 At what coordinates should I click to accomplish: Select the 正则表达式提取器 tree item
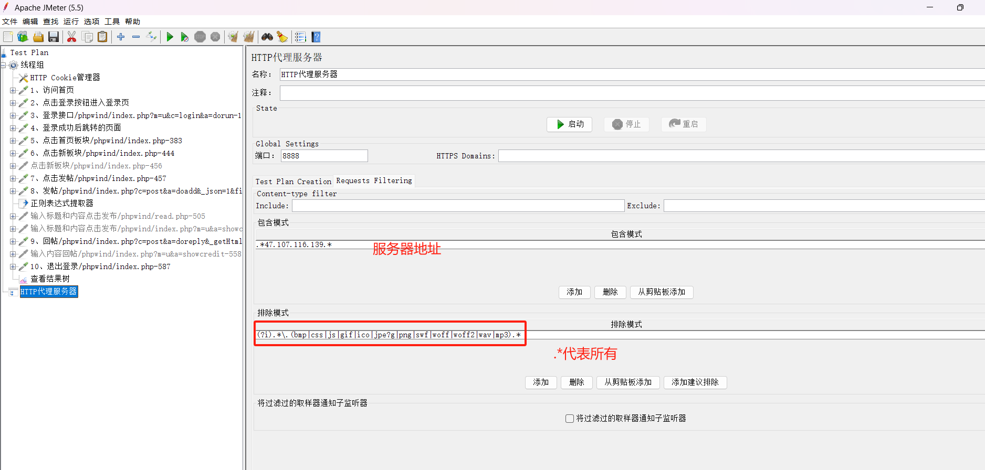[62, 204]
